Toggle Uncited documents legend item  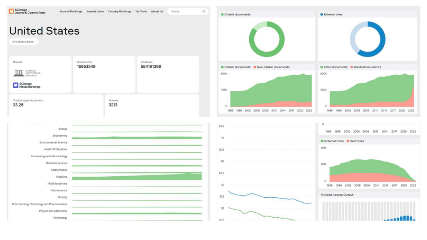coord(367,67)
